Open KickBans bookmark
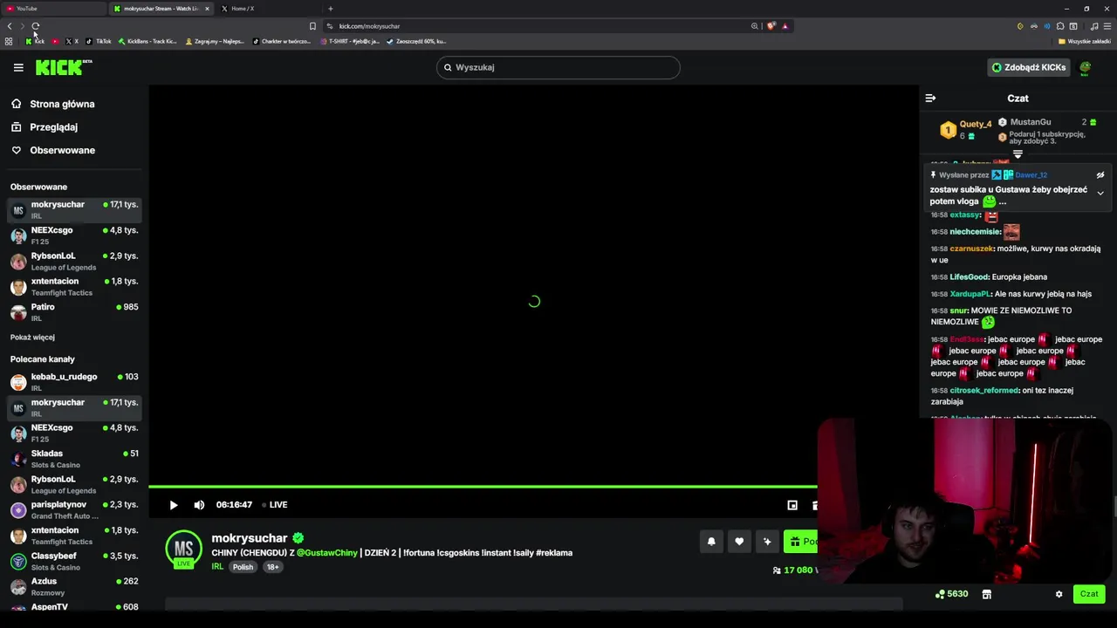This screenshot has width=1117, height=628. coord(147,41)
